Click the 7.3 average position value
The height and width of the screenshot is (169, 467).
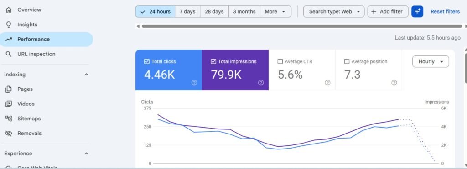pyautogui.click(x=353, y=75)
